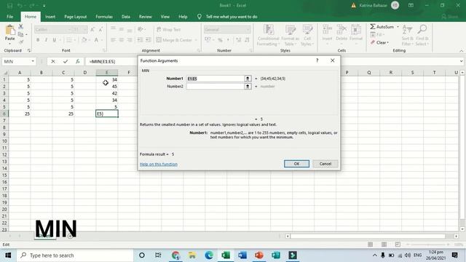Open the Review tab
This screenshot has width=466, height=262.
pyautogui.click(x=146, y=17)
